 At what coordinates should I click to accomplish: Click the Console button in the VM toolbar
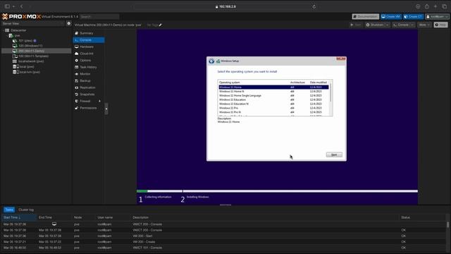coord(401,25)
